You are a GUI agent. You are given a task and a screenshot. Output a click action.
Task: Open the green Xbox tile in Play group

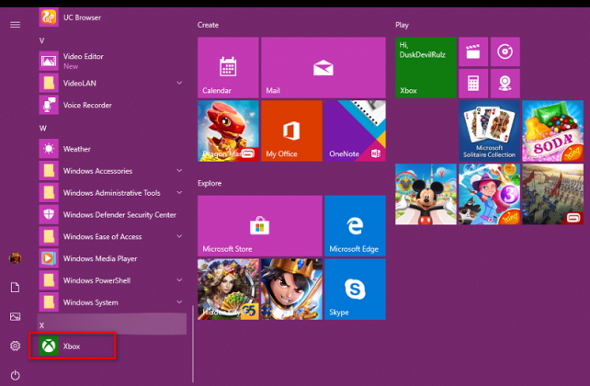pyautogui.click(x=425, y=67)
